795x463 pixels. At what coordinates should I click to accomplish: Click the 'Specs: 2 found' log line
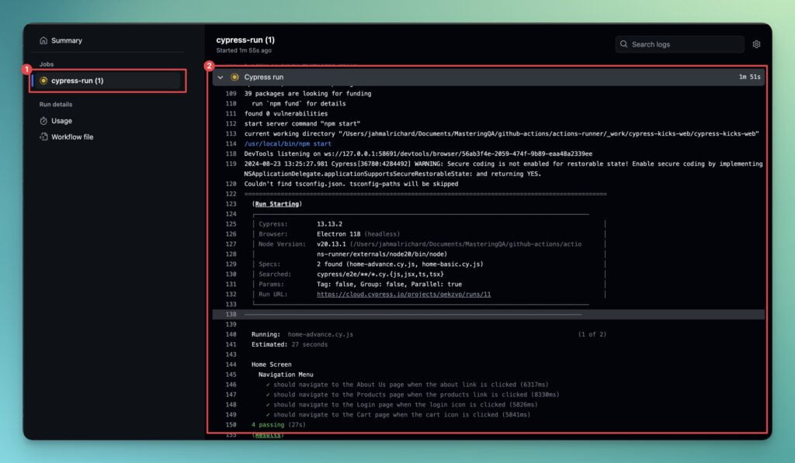tap(370, 264)
